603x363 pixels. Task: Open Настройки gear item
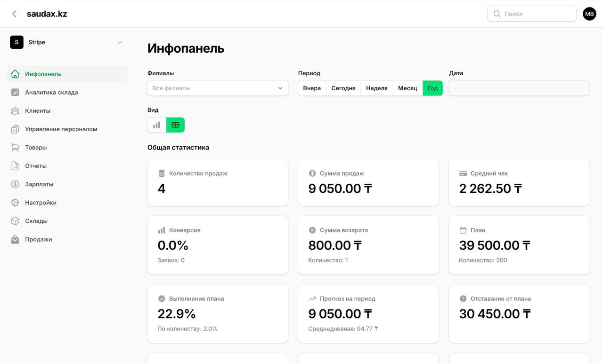pyautogui.click(x=41, y=203)
